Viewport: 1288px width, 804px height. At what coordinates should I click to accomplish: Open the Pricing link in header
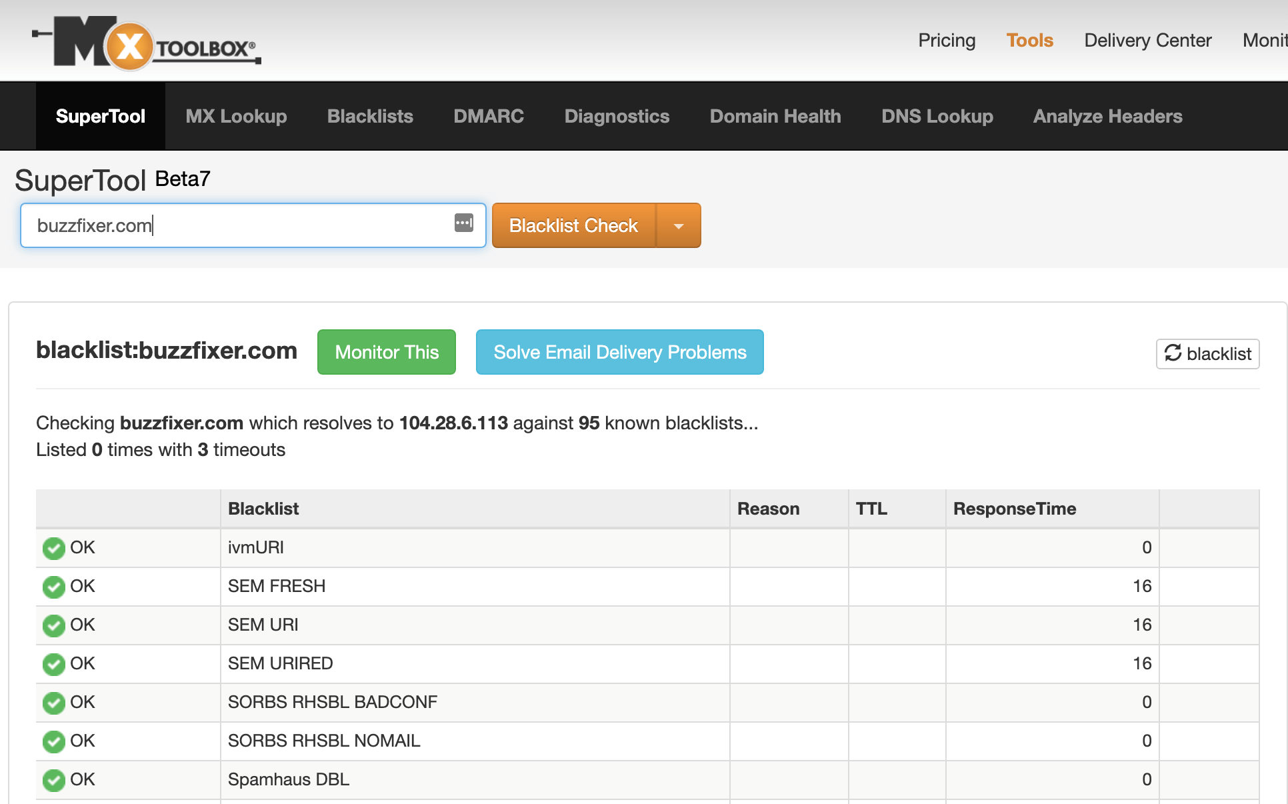click(947, 41)
